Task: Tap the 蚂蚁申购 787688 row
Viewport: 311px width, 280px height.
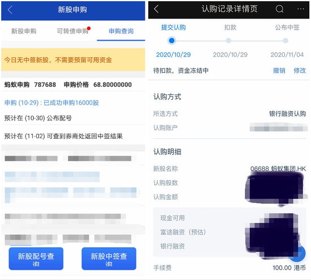Action: point(30,85)
